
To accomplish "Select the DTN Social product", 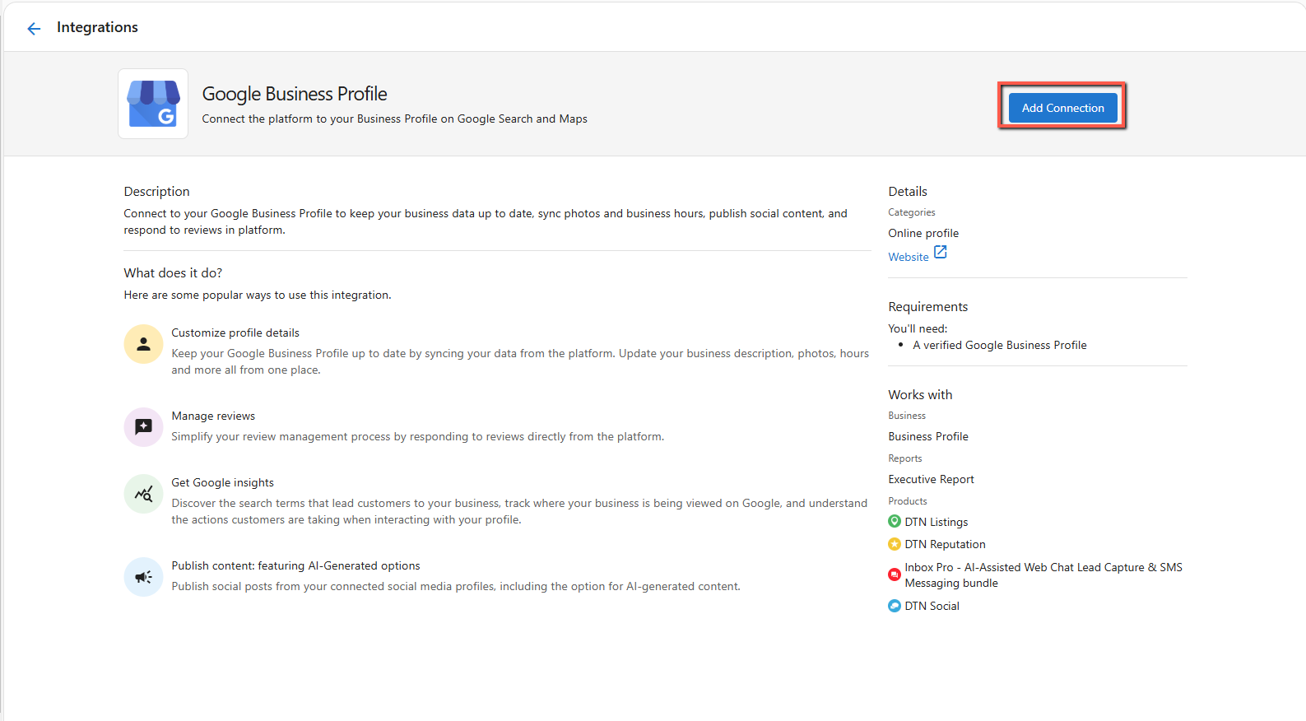I will (x=932, y=606).
